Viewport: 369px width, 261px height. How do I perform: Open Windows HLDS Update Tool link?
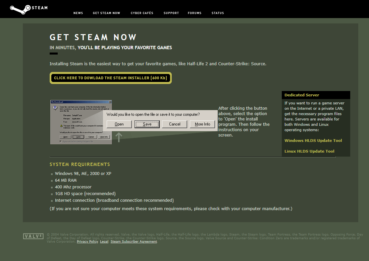(x=313, y=141)
